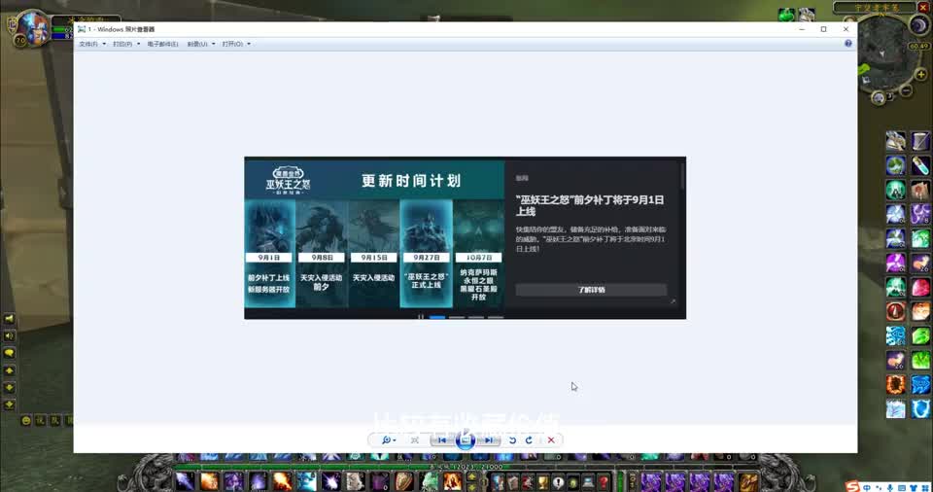Click the 9月1日 date label in the image
Viewport: 933px width, 492px height.
click(269, 258)
